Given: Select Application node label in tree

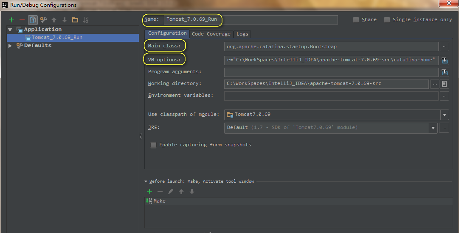Looking at the screenshot, I should [x=43, y=29].
